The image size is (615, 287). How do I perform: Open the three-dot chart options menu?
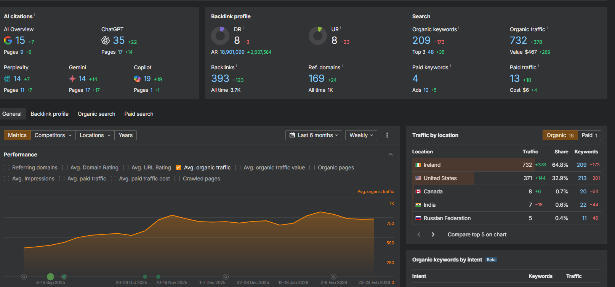(x=387, y=135)
